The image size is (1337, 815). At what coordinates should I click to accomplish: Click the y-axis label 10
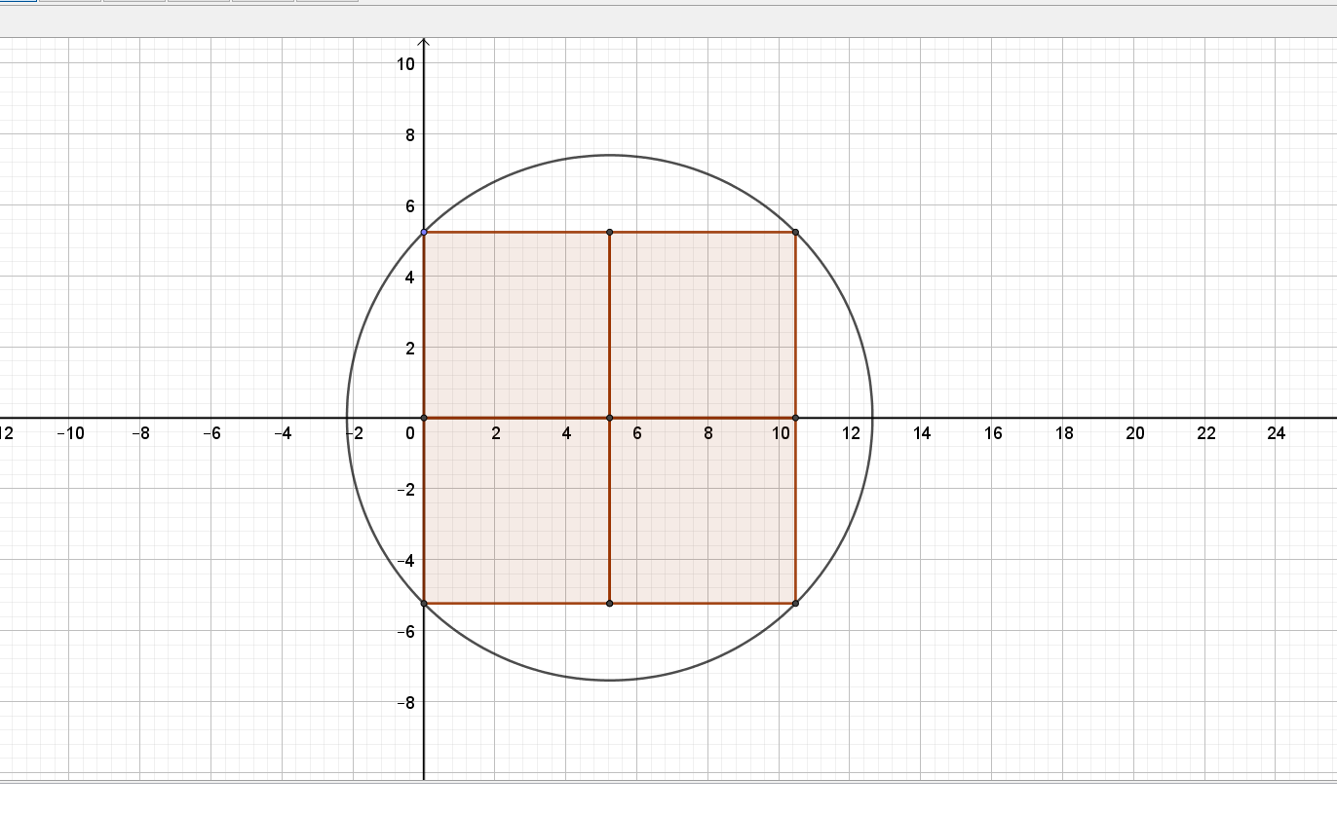click(x=404, y=64)
